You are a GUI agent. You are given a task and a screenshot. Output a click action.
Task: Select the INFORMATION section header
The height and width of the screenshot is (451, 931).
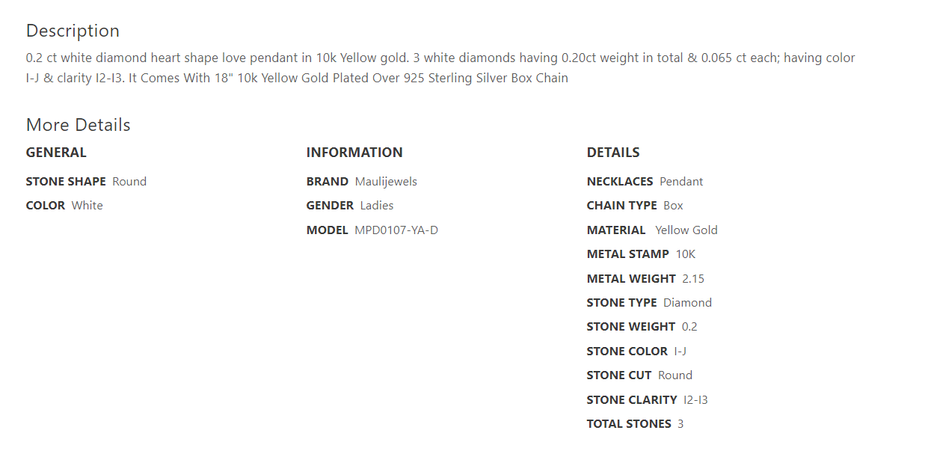coord(354,153)
